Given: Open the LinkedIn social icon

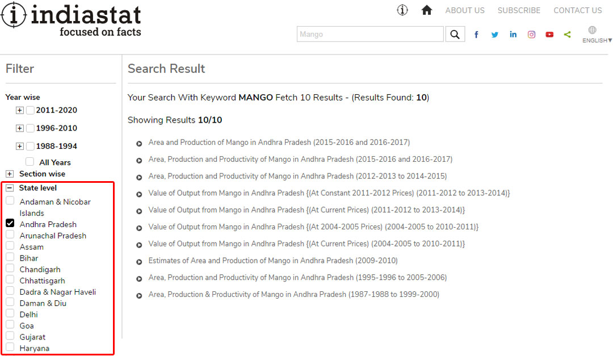Looking at the screenshot, I should (513, 35).
